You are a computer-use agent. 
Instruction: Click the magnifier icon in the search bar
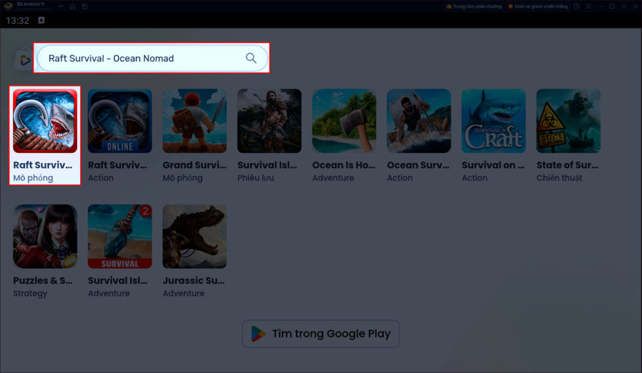coord(251,58)
